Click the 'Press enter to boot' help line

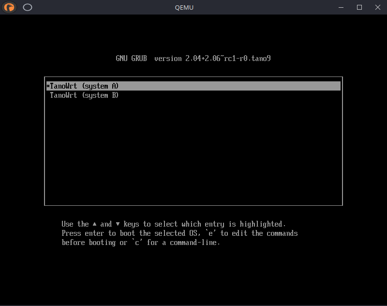click(x=179, y=233)
